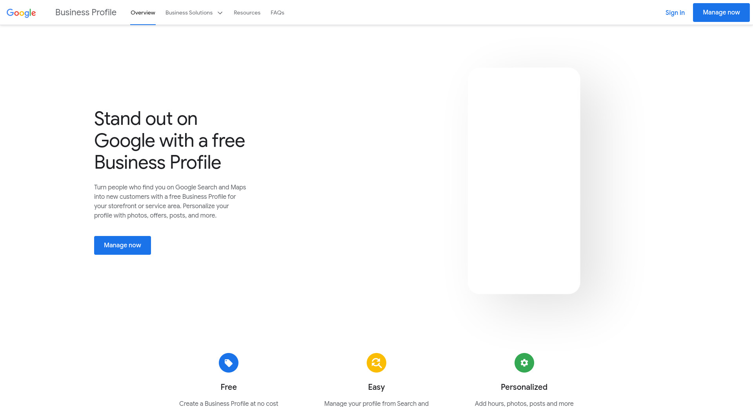Click the 'Turn people who find you' paragraph
The height and width of the screenshot is (407, 753).
tap(170, 202)
